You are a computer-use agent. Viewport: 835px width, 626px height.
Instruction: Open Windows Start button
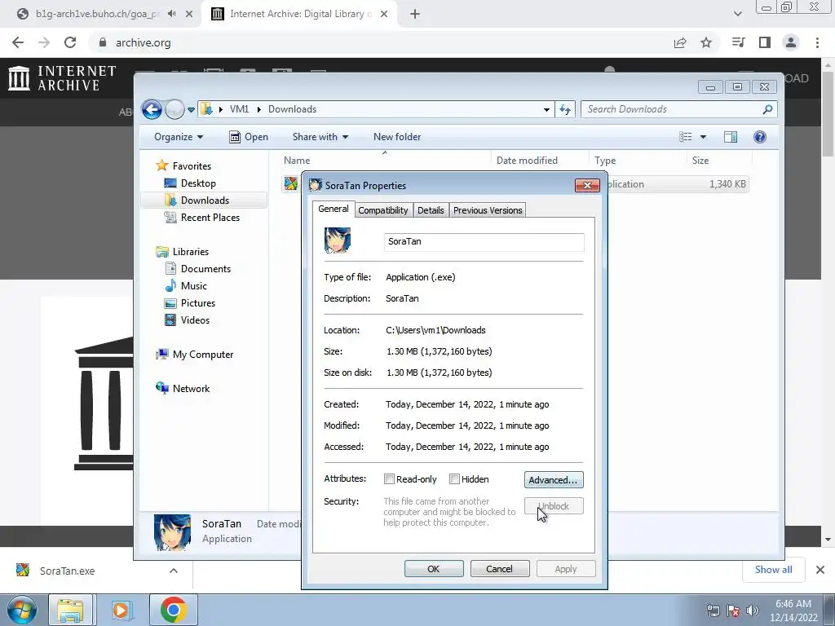(22, 610)
